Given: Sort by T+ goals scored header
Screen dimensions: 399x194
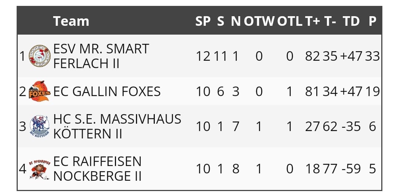Looking at the screenshot, I should (312, 21).
